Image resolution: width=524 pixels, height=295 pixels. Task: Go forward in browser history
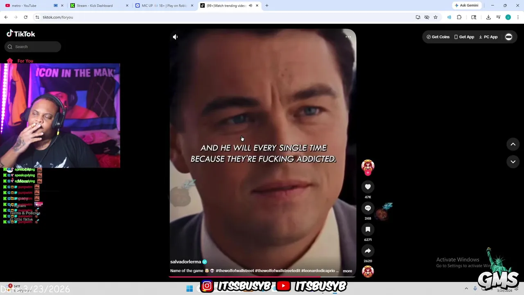point(16,17)
